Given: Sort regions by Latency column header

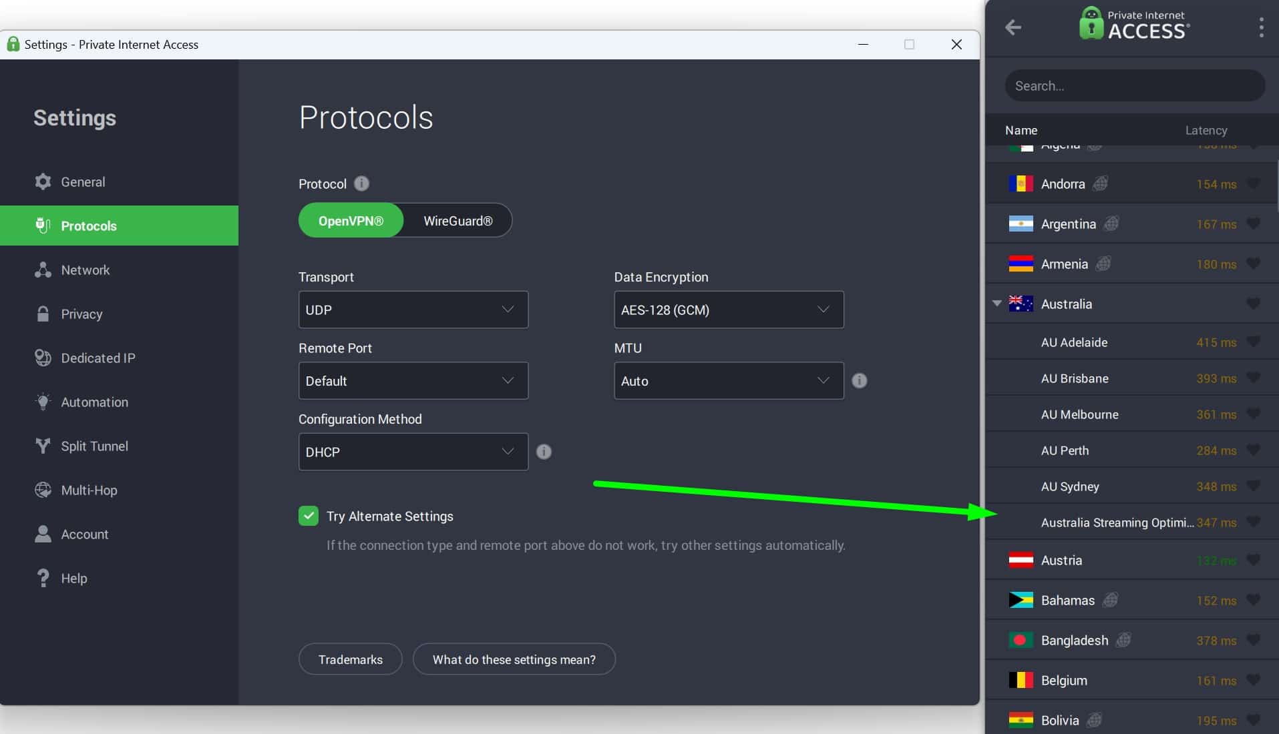Looking at the screenshot, I should pyautogui.click(x=1206, y=130).
